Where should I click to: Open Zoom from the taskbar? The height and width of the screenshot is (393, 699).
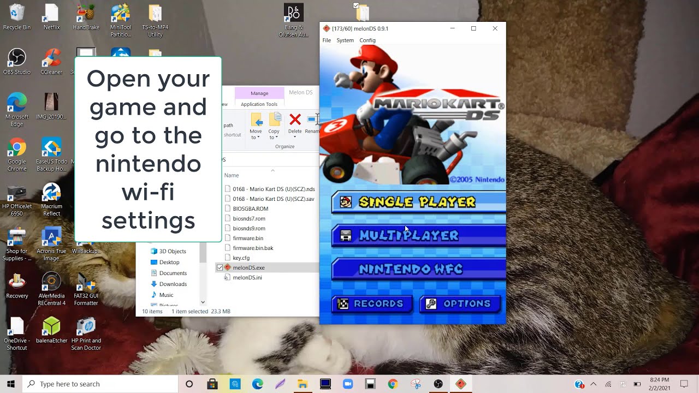347,384
